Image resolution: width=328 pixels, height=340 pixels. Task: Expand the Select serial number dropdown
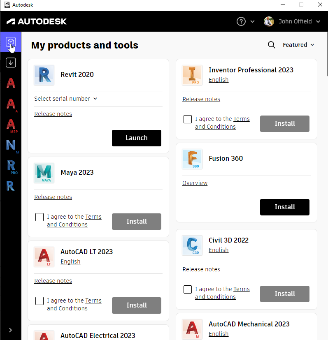point(65,99)
